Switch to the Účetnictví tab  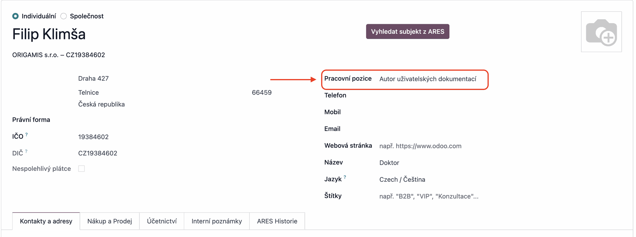(x=162, y=221)
